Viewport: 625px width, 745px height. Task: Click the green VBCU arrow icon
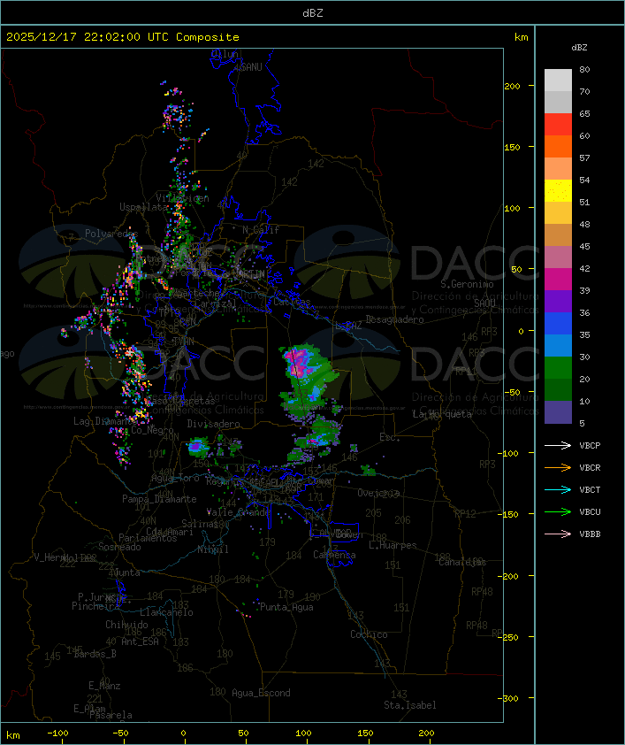(x=558, y=511)
